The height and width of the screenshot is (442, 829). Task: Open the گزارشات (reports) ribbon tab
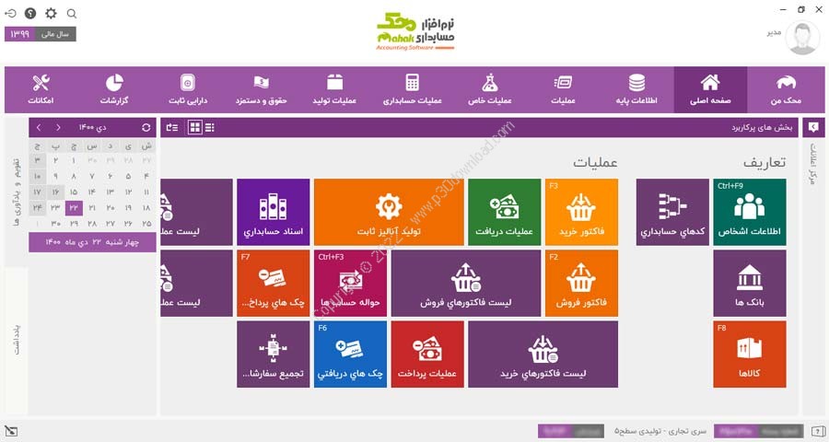pyautogui.click(x=115, y=89)
